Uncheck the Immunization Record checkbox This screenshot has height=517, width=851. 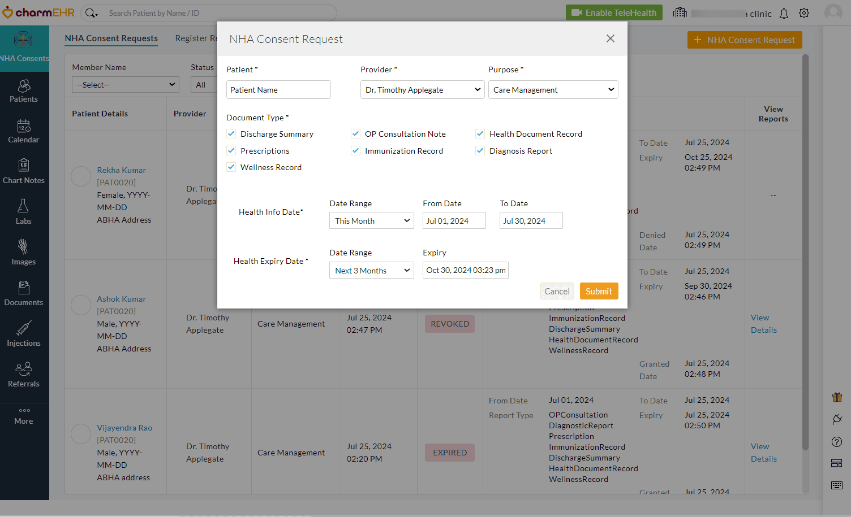(x=355, y=150)
